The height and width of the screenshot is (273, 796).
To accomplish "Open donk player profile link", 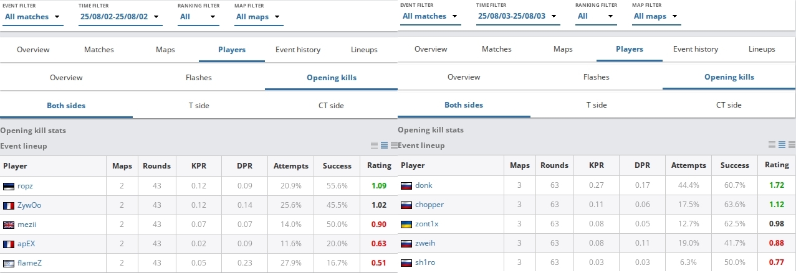I will (x=424, y=185).
